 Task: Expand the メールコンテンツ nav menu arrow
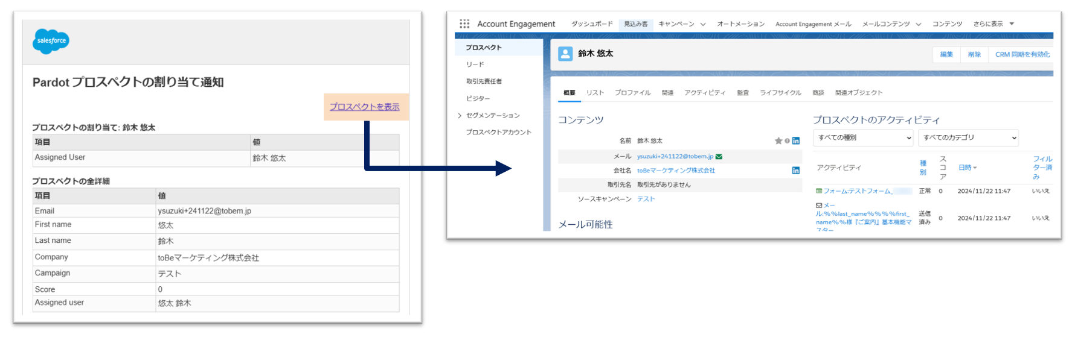tap(919, 24)
